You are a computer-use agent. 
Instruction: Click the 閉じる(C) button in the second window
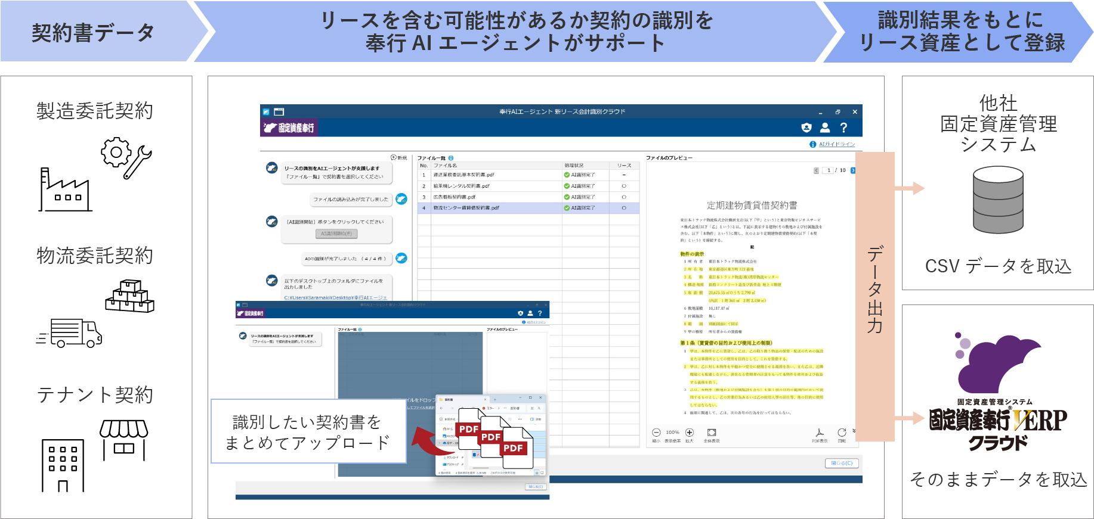point(535,487)
